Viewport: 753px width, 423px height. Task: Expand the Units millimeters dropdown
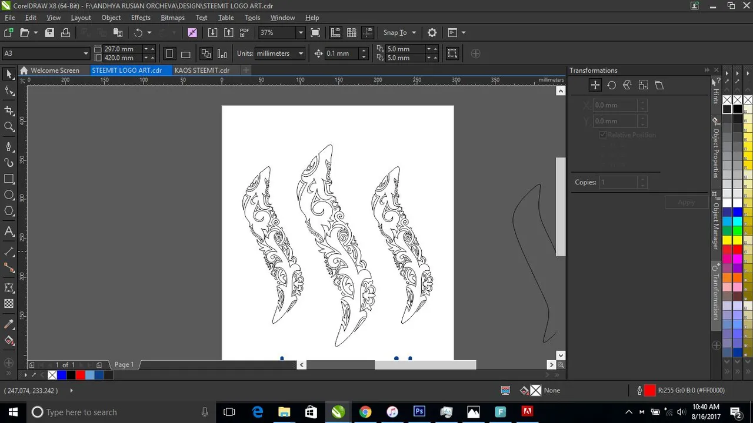[301, 53]
